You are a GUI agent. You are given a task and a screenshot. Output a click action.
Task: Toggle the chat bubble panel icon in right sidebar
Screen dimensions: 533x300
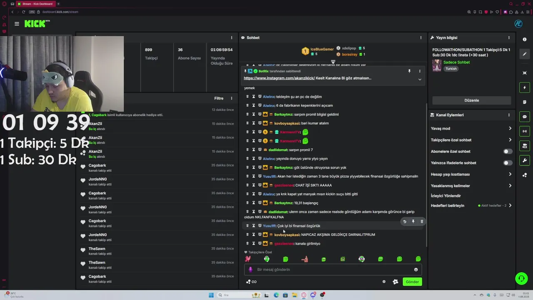[x=525, y=117]
